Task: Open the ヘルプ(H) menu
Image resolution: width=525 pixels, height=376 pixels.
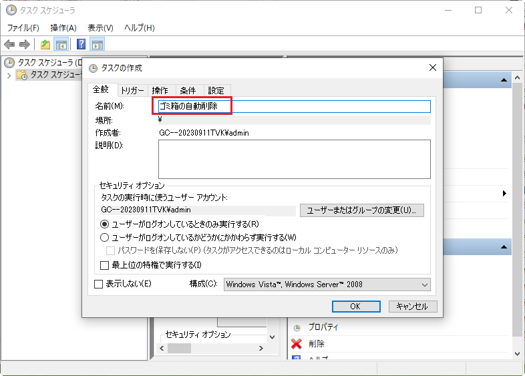Action: (140, 28)
